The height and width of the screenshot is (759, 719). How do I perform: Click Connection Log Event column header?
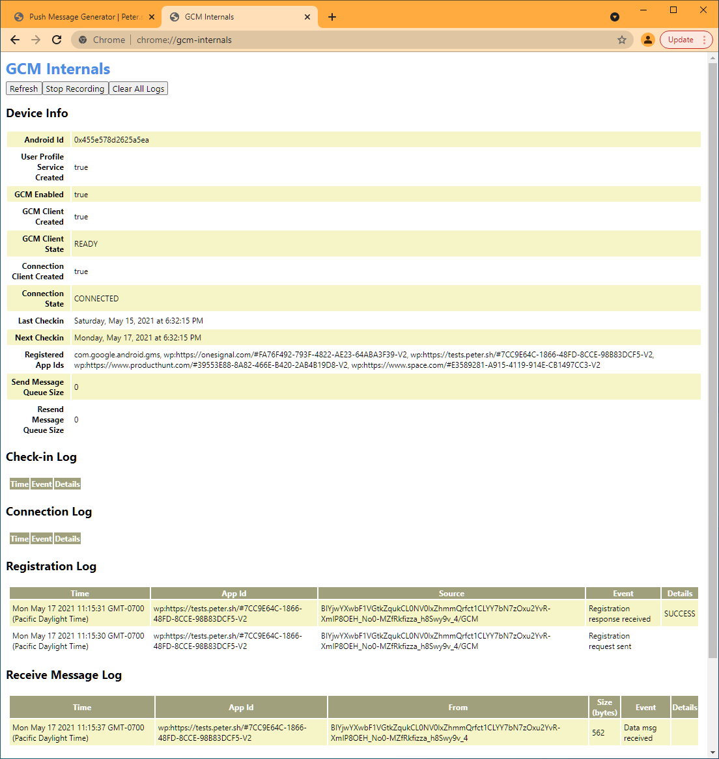point(42,539)
